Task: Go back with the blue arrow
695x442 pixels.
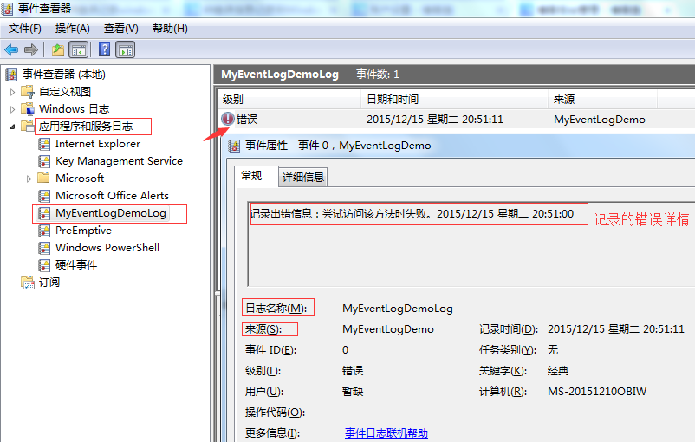Action: tap(11, 49)
